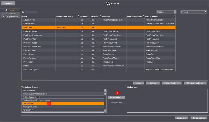Open the Zugriffsrechte tab
This screenshot has width=209, height=122.
click(x=10, y=16)
